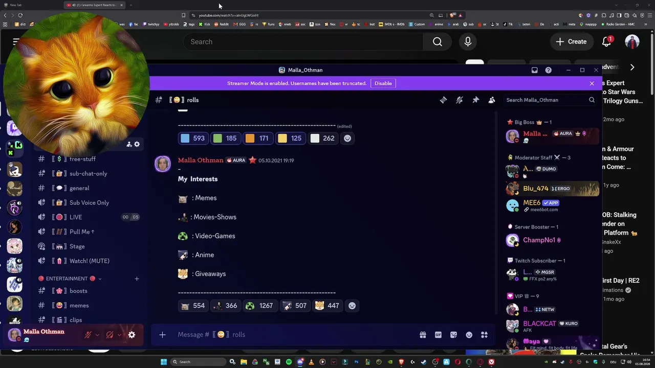
Task: Start YouTube voice search microphone
Action: point(468,42)
